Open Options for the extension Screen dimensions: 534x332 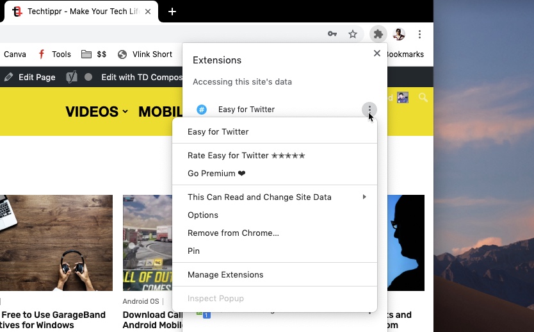click(x=275, y=215)
